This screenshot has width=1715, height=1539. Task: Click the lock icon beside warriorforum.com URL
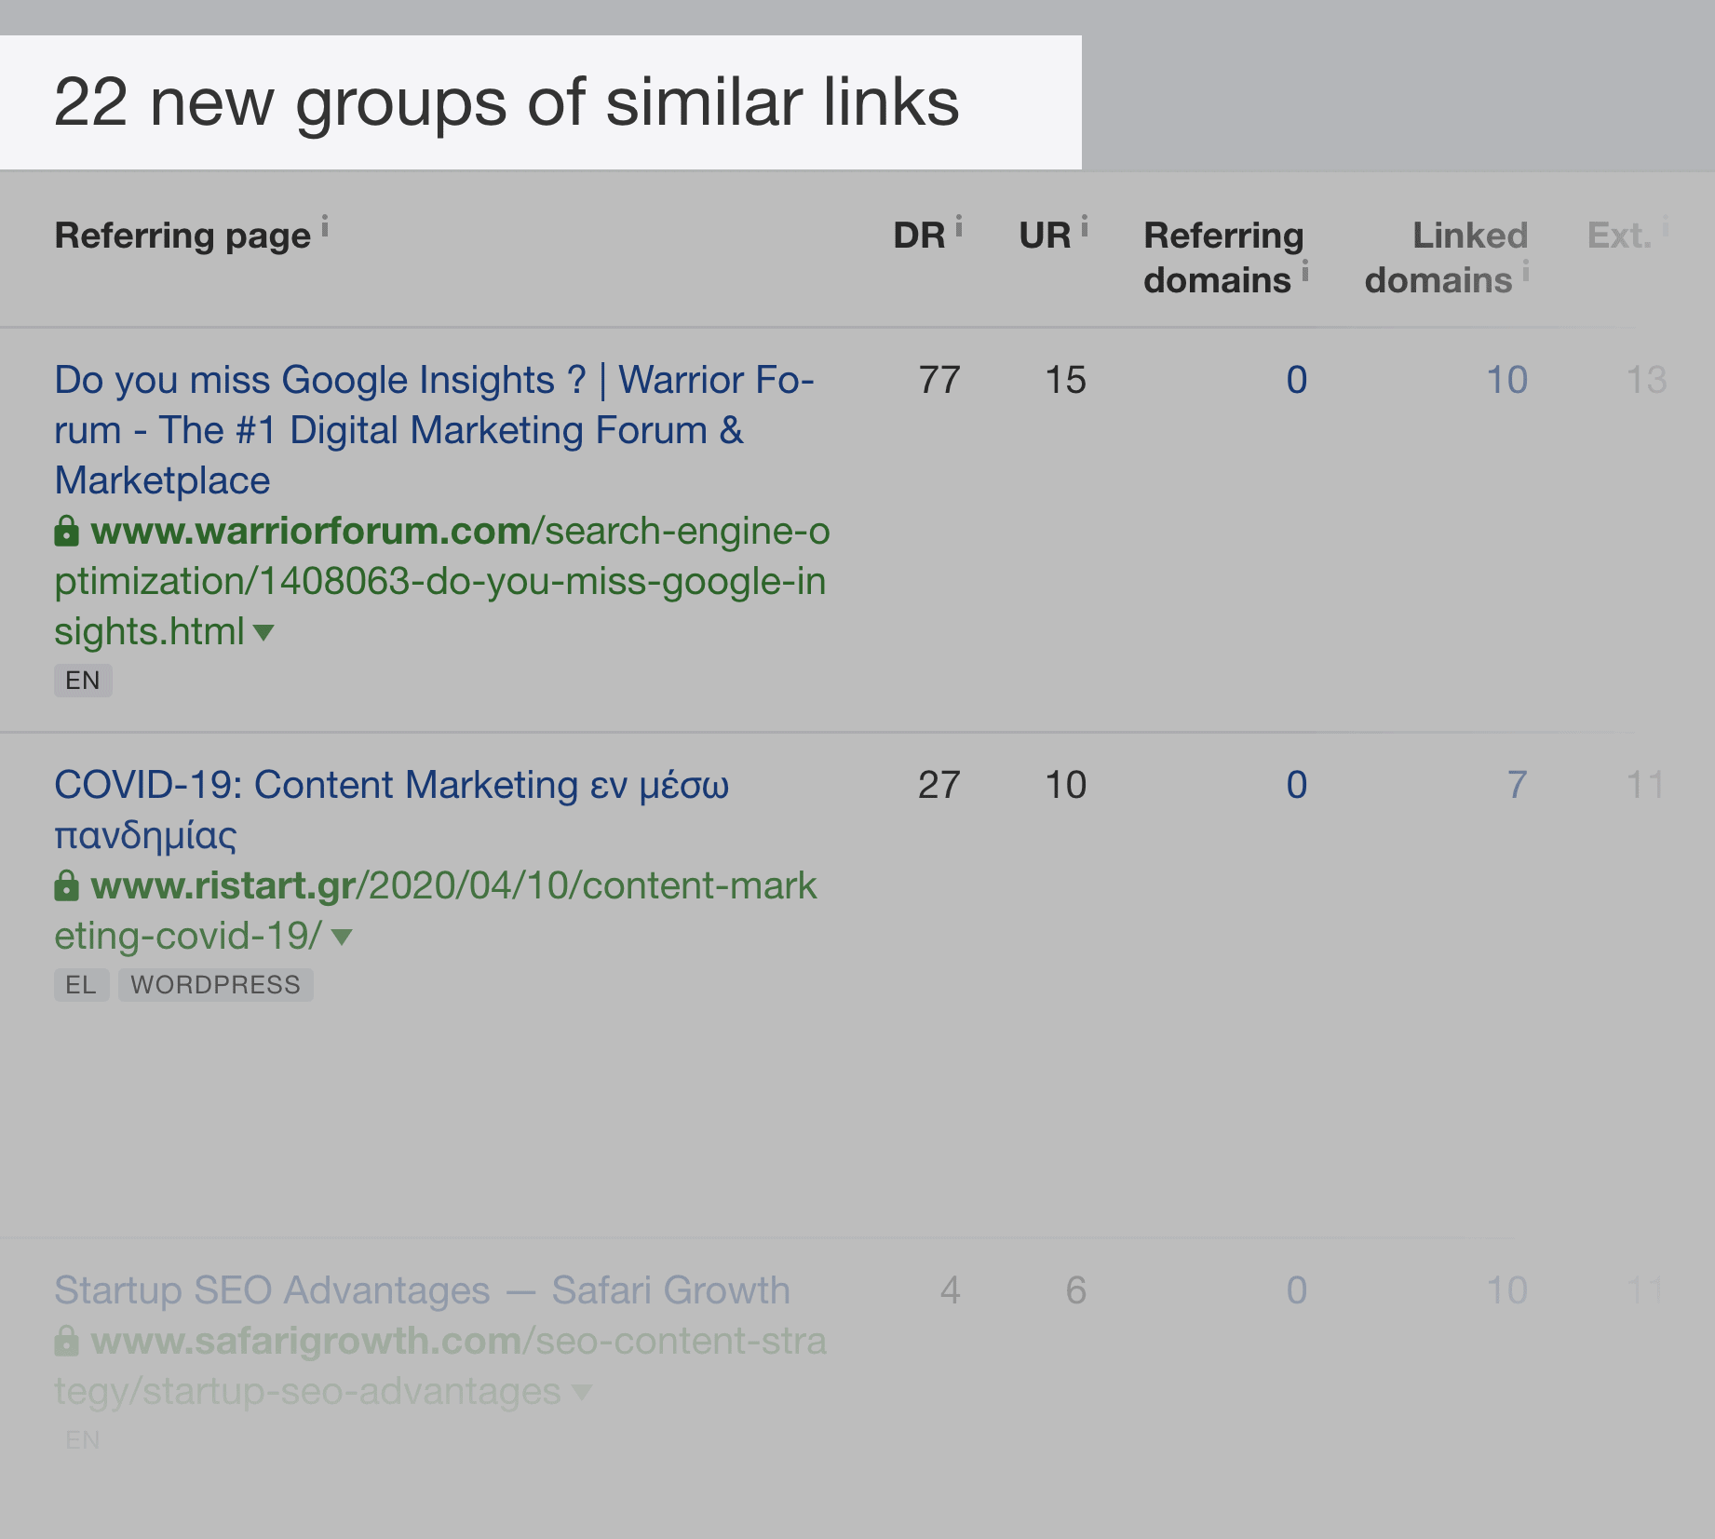point(66,531)
